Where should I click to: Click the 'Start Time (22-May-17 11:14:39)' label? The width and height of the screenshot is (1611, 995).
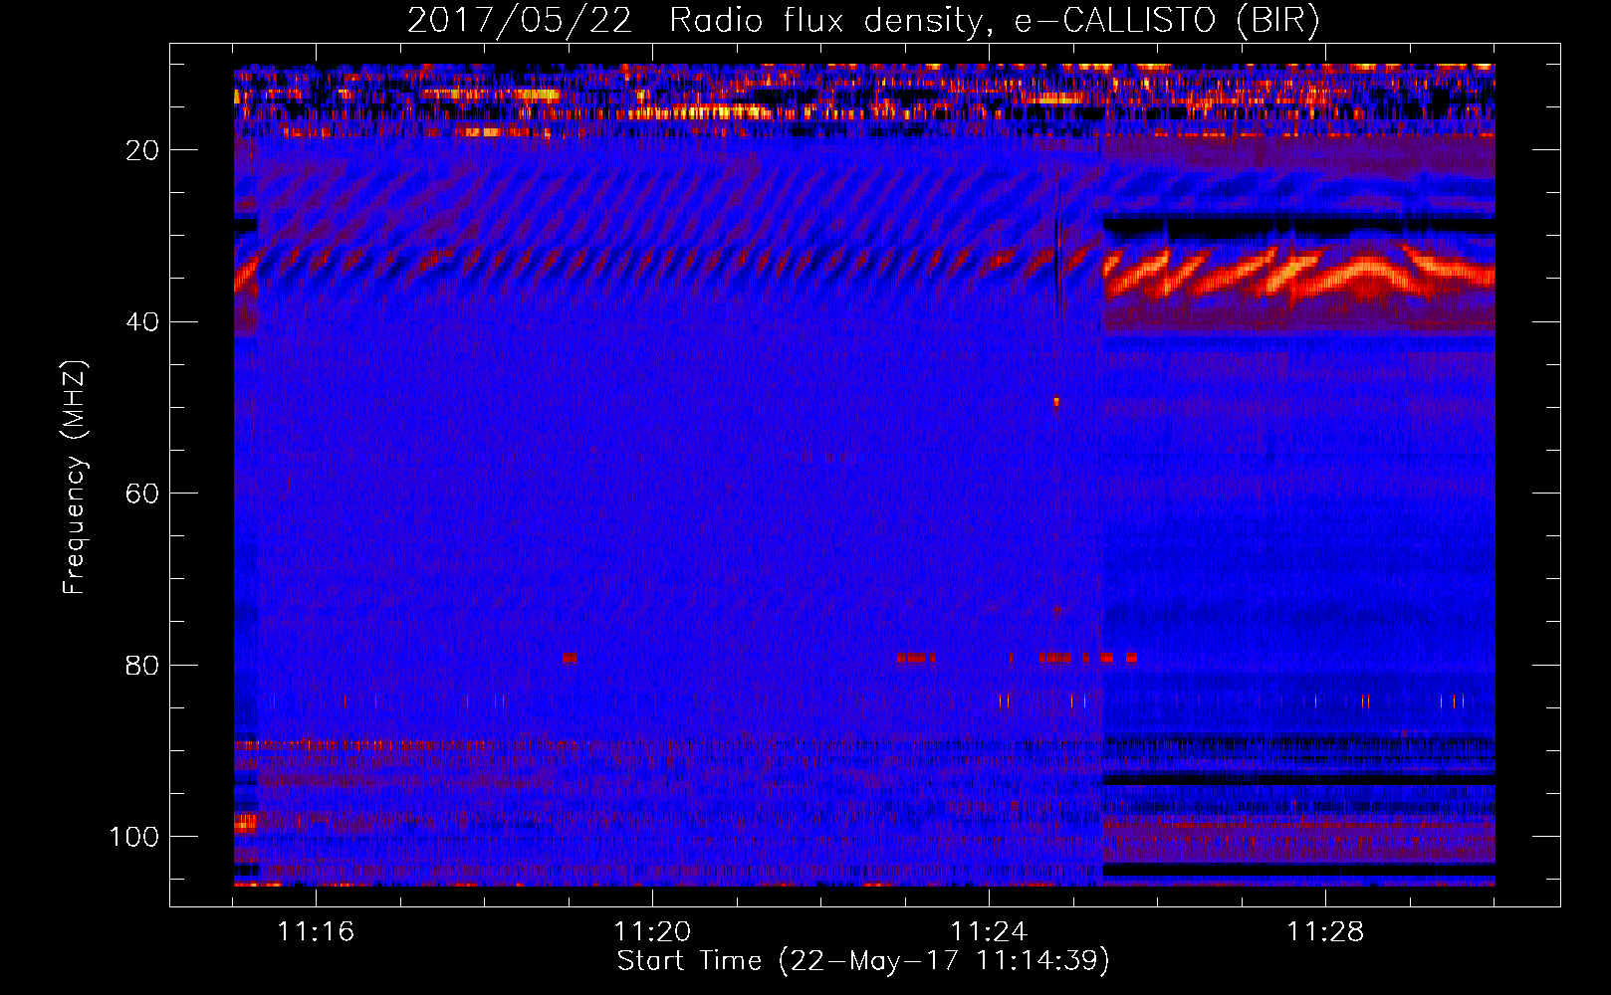coord(863,961)
